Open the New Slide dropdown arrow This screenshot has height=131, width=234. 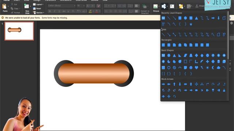click(30, 7)
